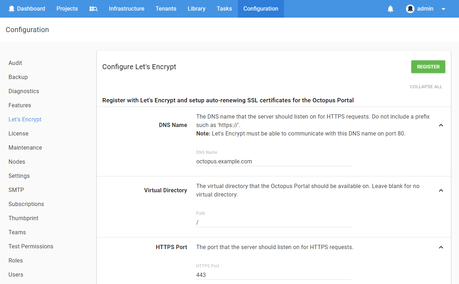Open Features in the sidebar
The width and height of the screenshot is (459, 284).
coord(20,105)
